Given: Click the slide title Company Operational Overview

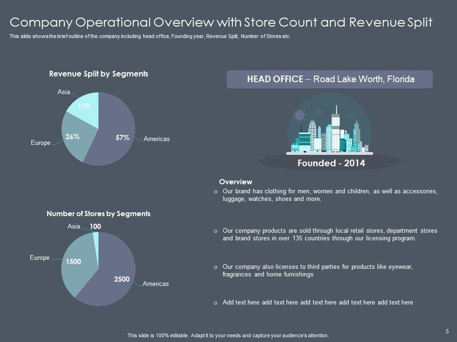Looking at the screenshot, I should pyautogui.click(x=221, y=22).
